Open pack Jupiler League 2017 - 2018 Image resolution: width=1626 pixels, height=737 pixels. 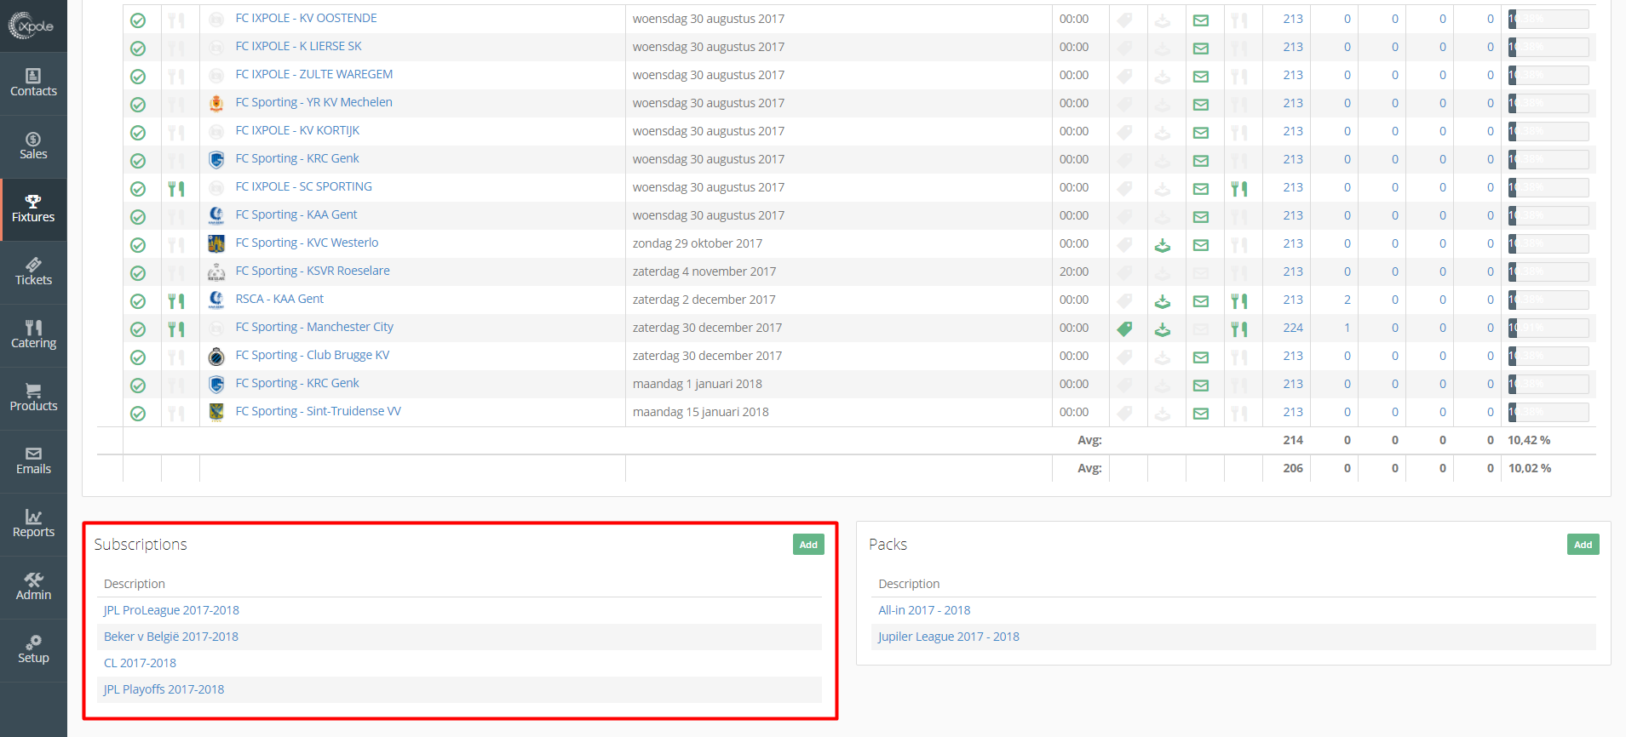tap(949, 637)
